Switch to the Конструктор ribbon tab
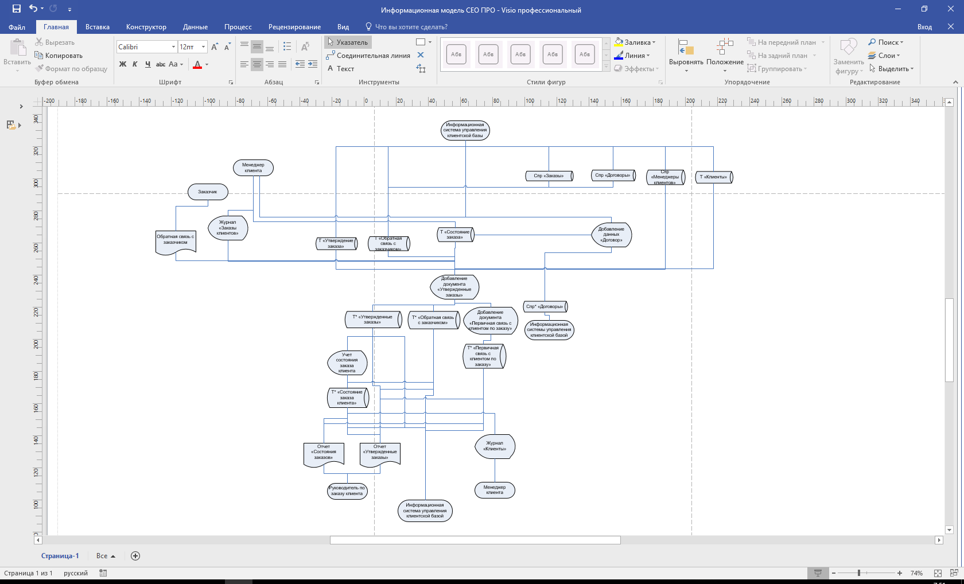The image size is (964, 584). point(146,27)
